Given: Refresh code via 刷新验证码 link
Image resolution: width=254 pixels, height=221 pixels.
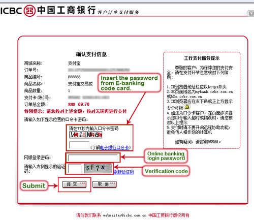Looking at the screenshot, I should click(x=124, y=172).
